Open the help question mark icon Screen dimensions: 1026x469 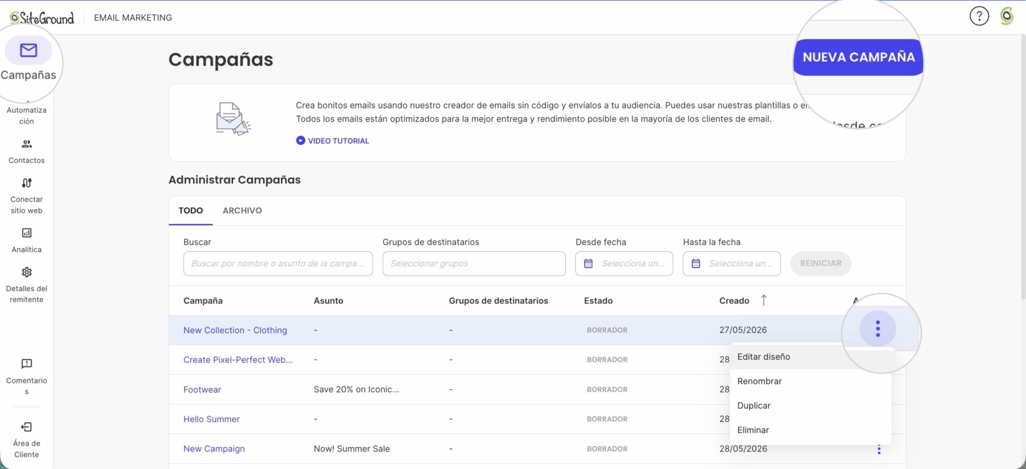tap(979, 16)
